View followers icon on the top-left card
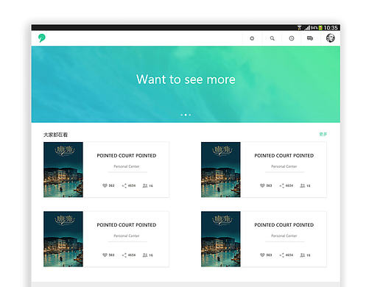The image size is (383, 287). pyautogui.click(x=145, y=185)
